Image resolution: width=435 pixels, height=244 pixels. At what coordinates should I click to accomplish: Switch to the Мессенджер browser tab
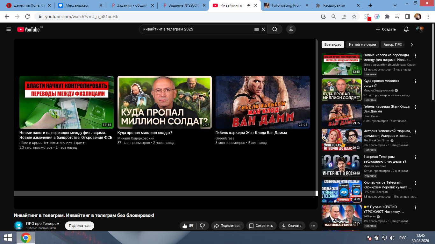point(80,5)
